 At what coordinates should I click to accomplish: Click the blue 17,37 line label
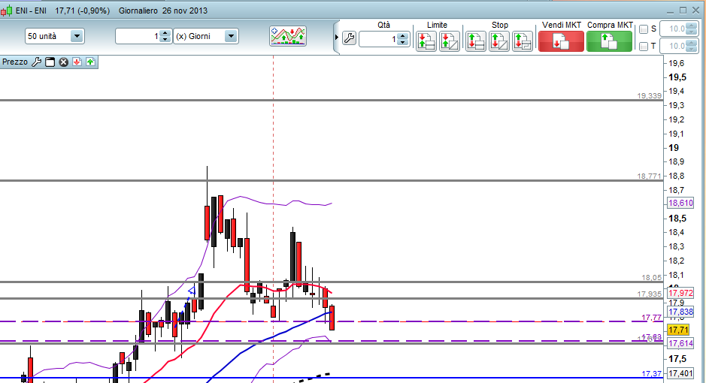(x=652, y=373)
